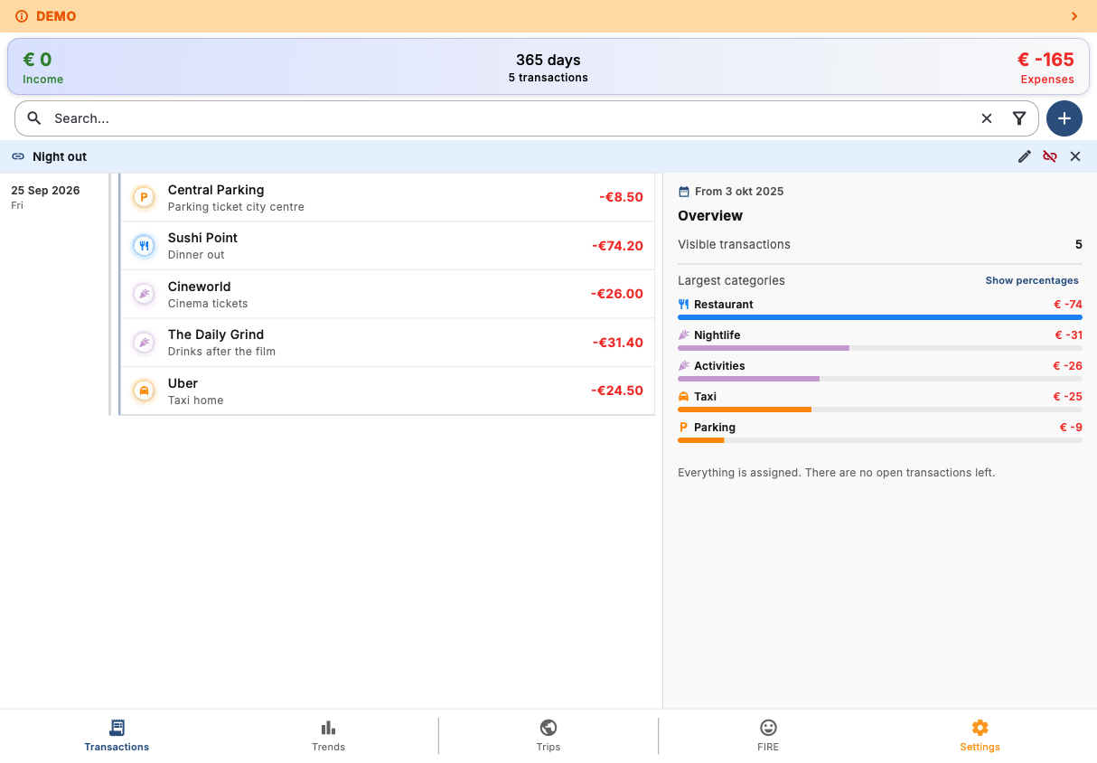This screenshot has height=763, width=1097.
Task: Open the Uber transaction
Action: [388, 391]
